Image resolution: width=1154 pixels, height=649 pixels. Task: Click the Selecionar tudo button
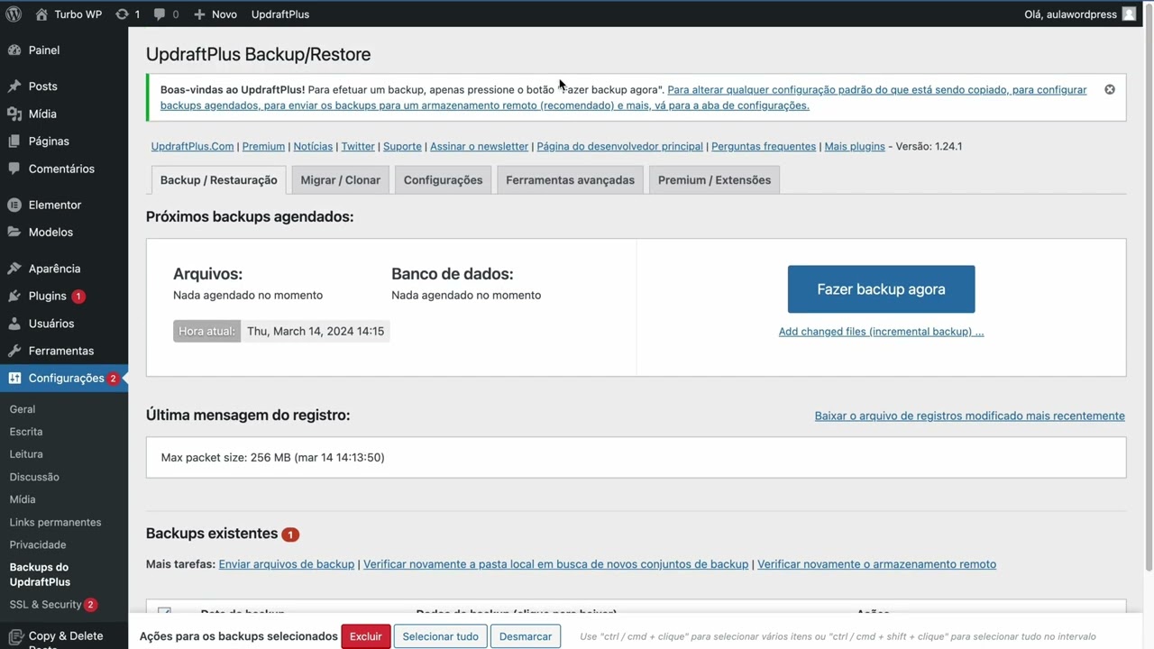point(440,636)
